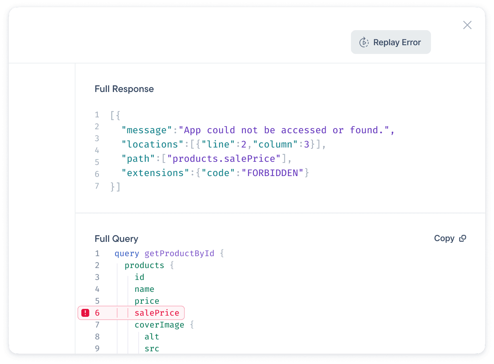Click the replay icon beside Replay Error
This screenshot has height=364, width=494.
[x=364, y=42]
